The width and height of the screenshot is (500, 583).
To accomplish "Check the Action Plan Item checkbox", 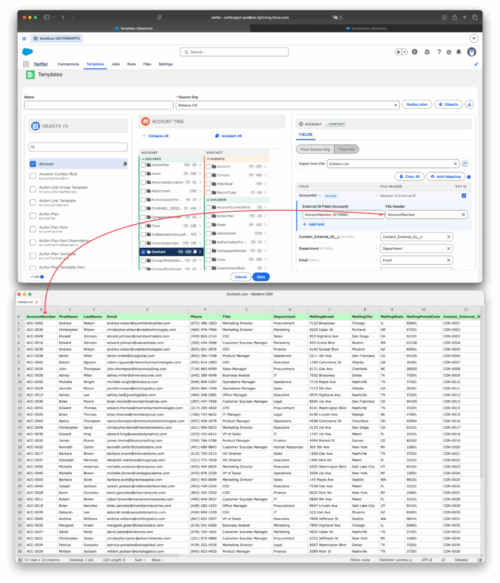I will pyautogui.click(x=32, y=229).
